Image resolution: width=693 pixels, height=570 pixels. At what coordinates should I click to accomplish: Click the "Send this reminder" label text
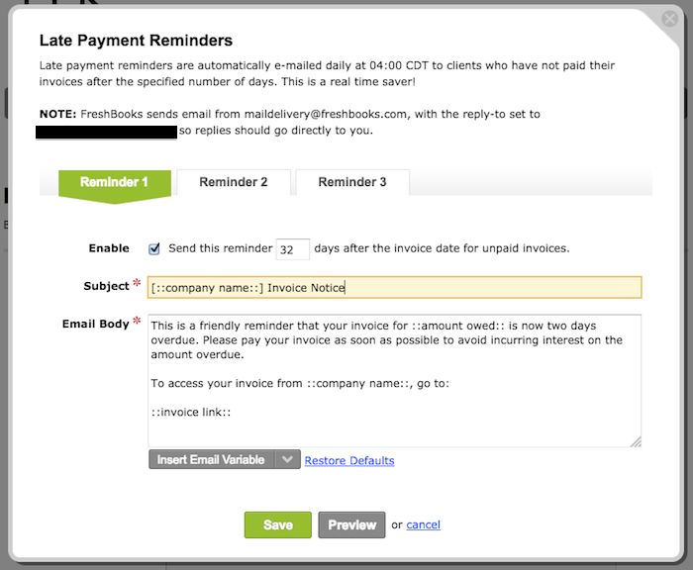(220, 248)
